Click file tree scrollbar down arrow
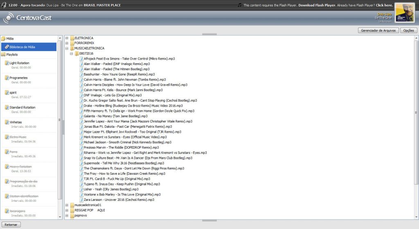This screenshot has height=229, width=419. click(x=416, y=217)
